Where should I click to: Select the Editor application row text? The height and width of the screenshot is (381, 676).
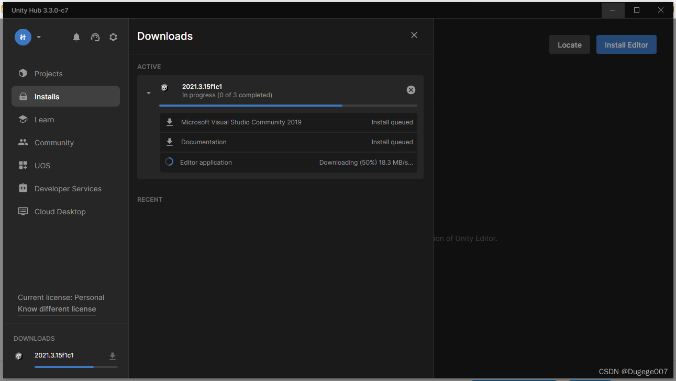[x=206, y=163]
